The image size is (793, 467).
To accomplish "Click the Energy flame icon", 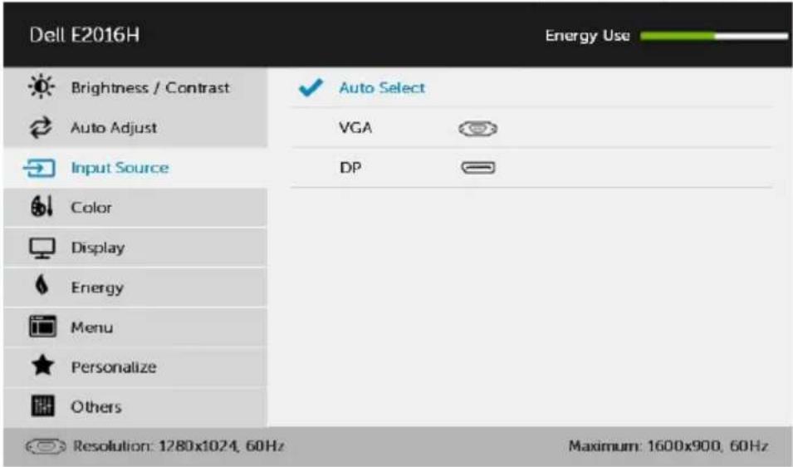I will [x=42, y=285].
